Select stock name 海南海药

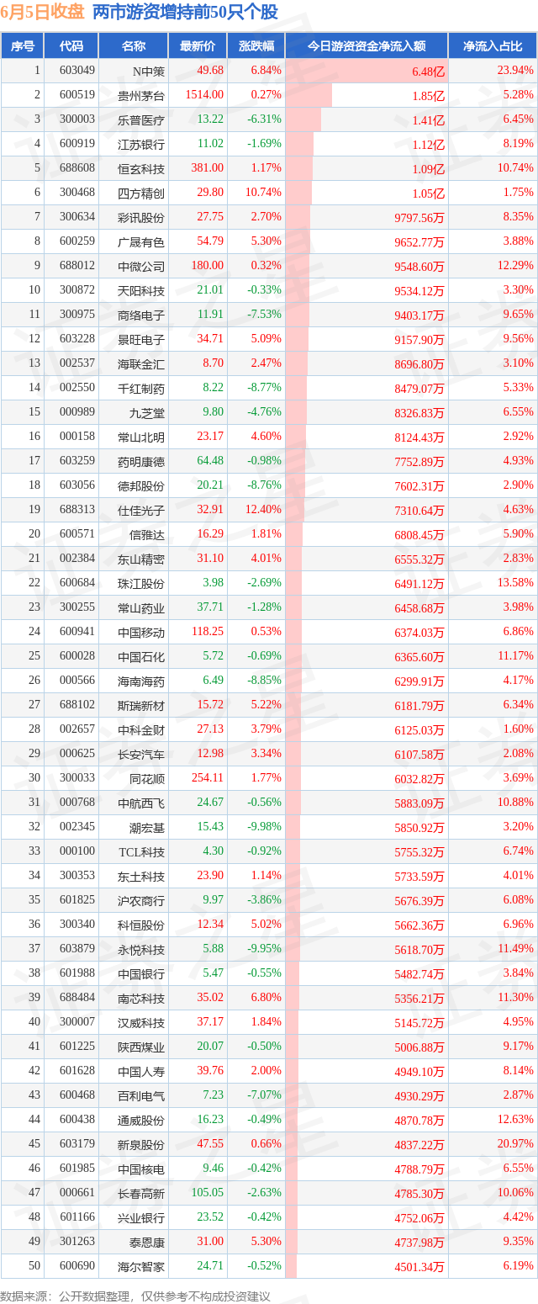(x=141, y=681)
